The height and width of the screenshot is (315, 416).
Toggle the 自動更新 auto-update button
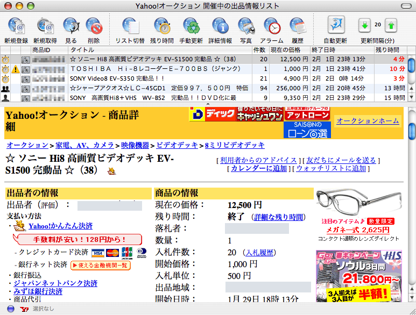[x=336, y=24]
